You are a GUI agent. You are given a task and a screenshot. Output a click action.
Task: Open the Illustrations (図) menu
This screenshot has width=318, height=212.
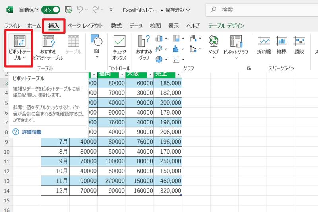[97, 47]
